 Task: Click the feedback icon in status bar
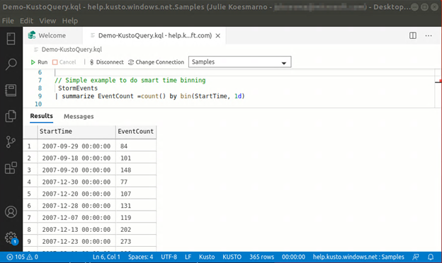coord(416,257)
